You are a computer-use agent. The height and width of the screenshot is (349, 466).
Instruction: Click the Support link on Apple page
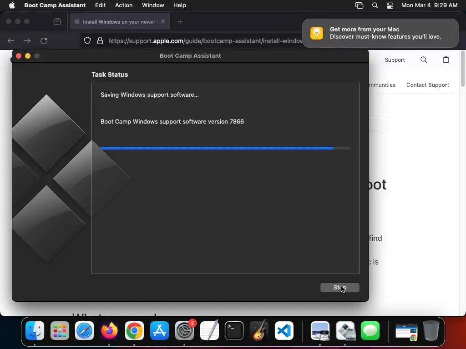coord(395,60)
